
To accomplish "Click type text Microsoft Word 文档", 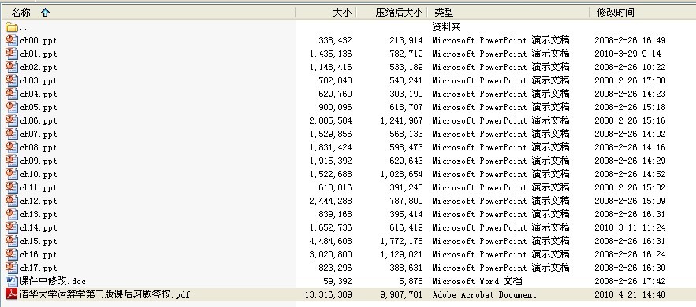I will pos(477,281).
